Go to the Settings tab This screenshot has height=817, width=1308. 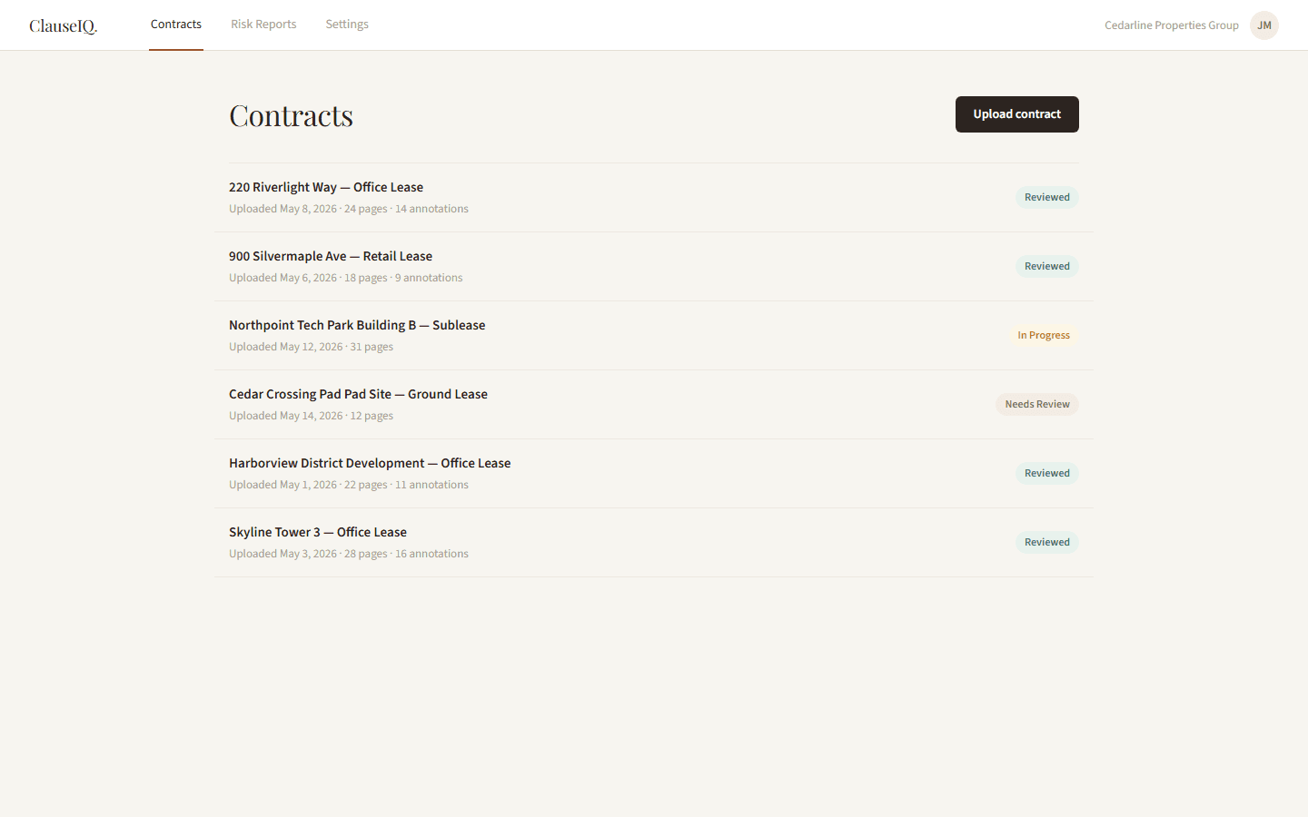(347, 25)
